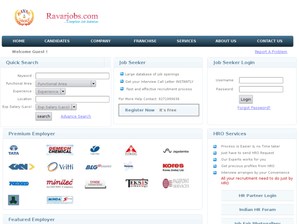Go to the HOME menu

tap(19, 41)
